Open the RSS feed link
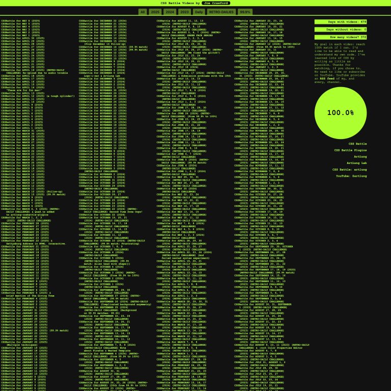391x391 pixels. 327,78
